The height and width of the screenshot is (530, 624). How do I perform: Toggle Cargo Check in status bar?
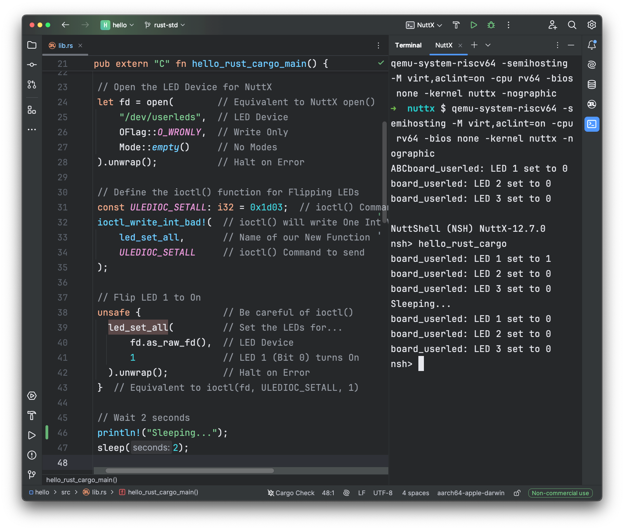click(x=291, y=493)
